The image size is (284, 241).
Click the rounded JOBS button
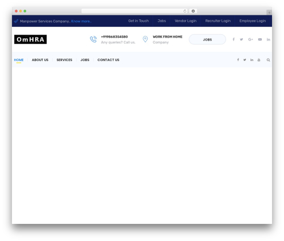(x=207, y=39)
